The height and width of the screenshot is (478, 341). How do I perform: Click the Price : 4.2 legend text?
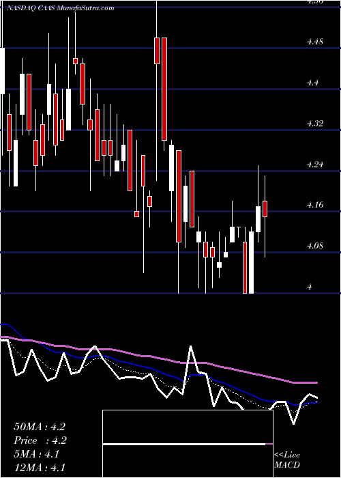click(40, 440)
